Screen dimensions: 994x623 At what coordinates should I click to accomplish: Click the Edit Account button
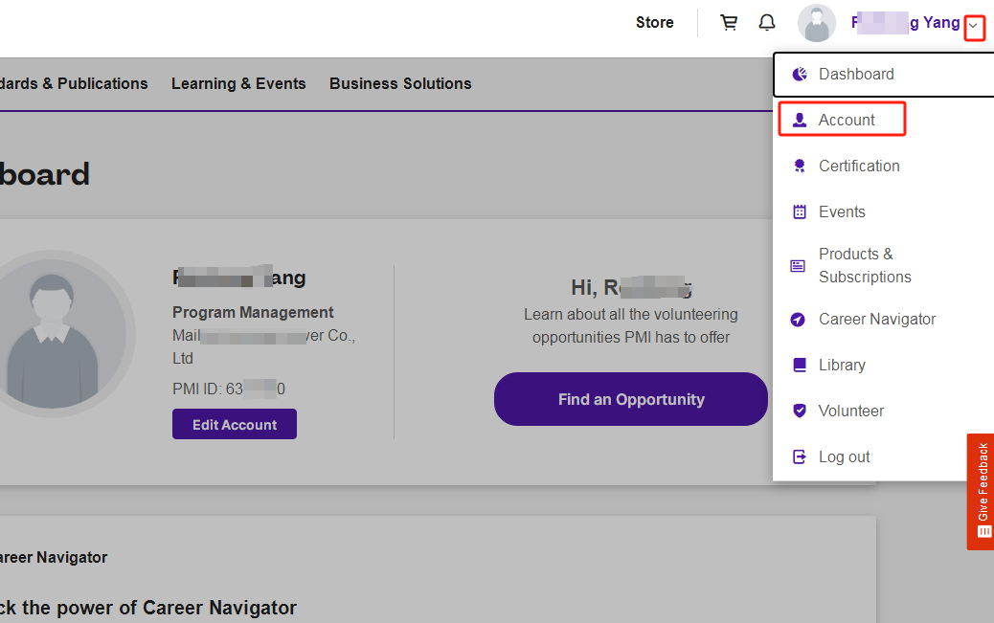[x=235, y=425]
